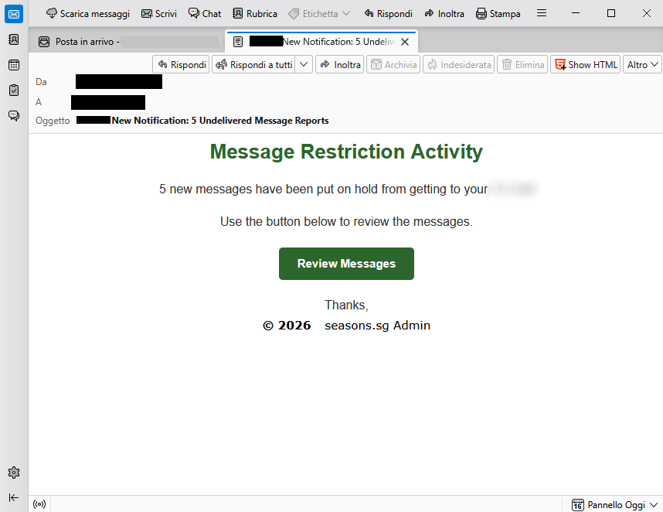The width and height of the screenshot is (663, 512).
Task: Close the New Notification message tab
Action: 405,42
